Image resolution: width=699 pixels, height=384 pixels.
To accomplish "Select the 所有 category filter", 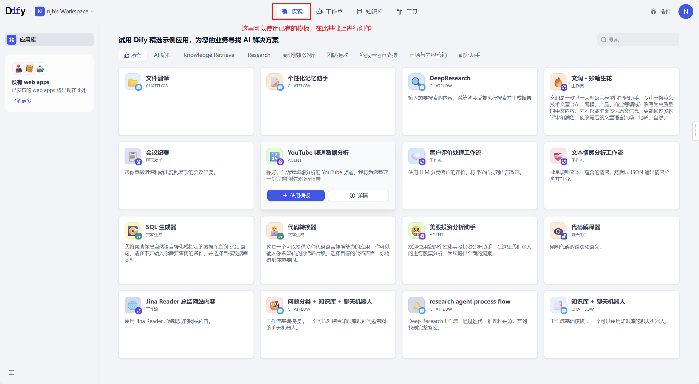I will [x=133, y=55].
